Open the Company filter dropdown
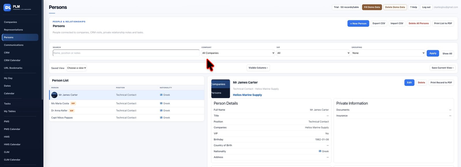The height and width of the screenshot is (167, 461). 238,53
